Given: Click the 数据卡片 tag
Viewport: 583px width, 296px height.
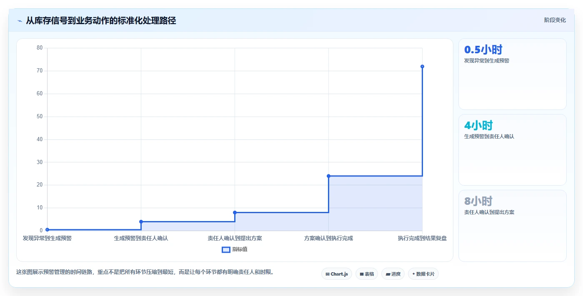Looking at the screenshot, I should [423, 274].
